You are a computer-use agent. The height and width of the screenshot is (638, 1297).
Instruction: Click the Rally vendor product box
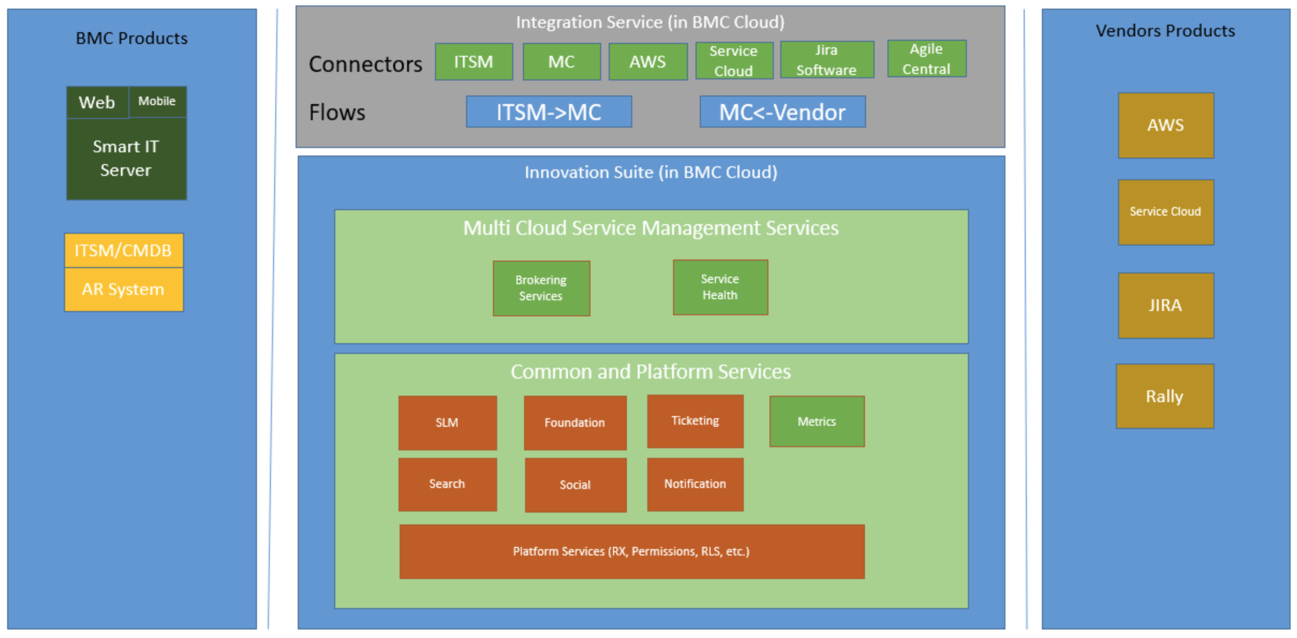pyautogui.click(x=1164, y=396)
